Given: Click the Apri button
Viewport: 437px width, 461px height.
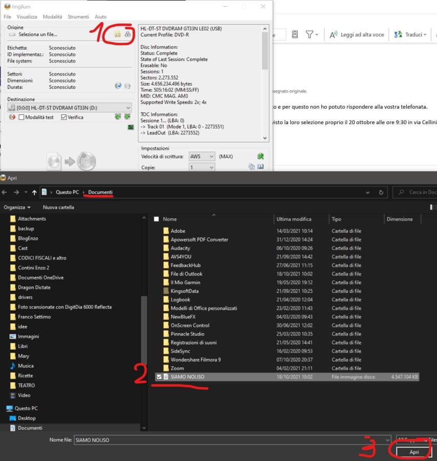Looking at the screenshot, I should (414, 453).
